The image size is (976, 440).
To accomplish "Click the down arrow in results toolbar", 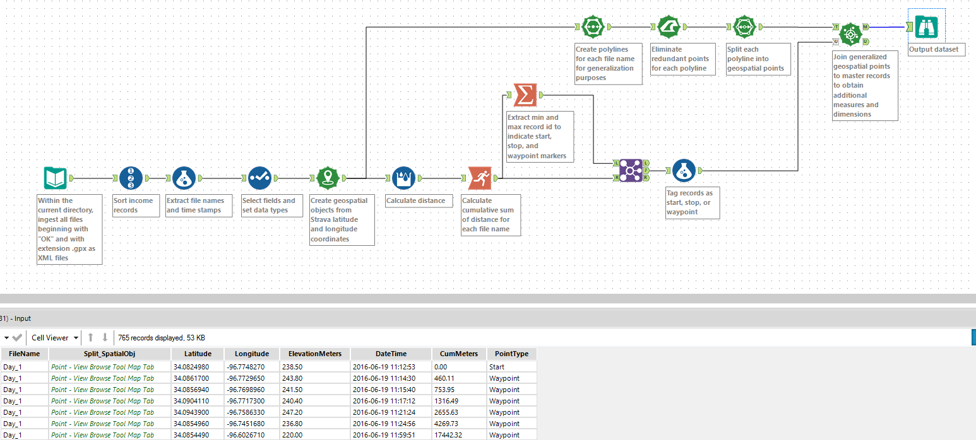I will 105,338.
